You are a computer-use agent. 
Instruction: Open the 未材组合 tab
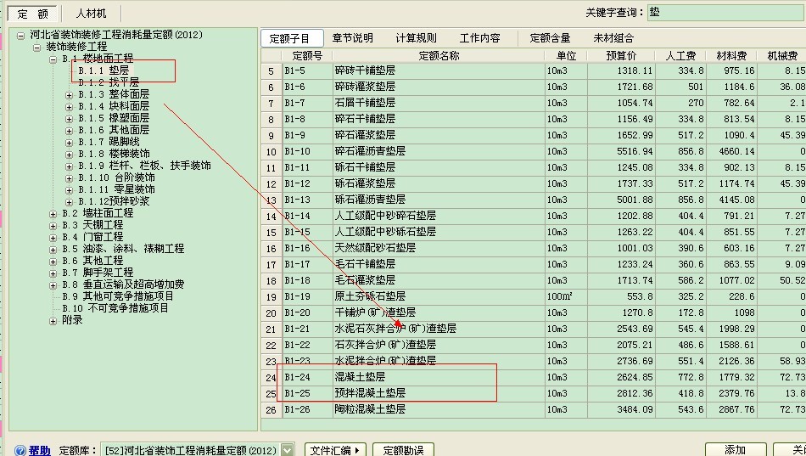613,38
